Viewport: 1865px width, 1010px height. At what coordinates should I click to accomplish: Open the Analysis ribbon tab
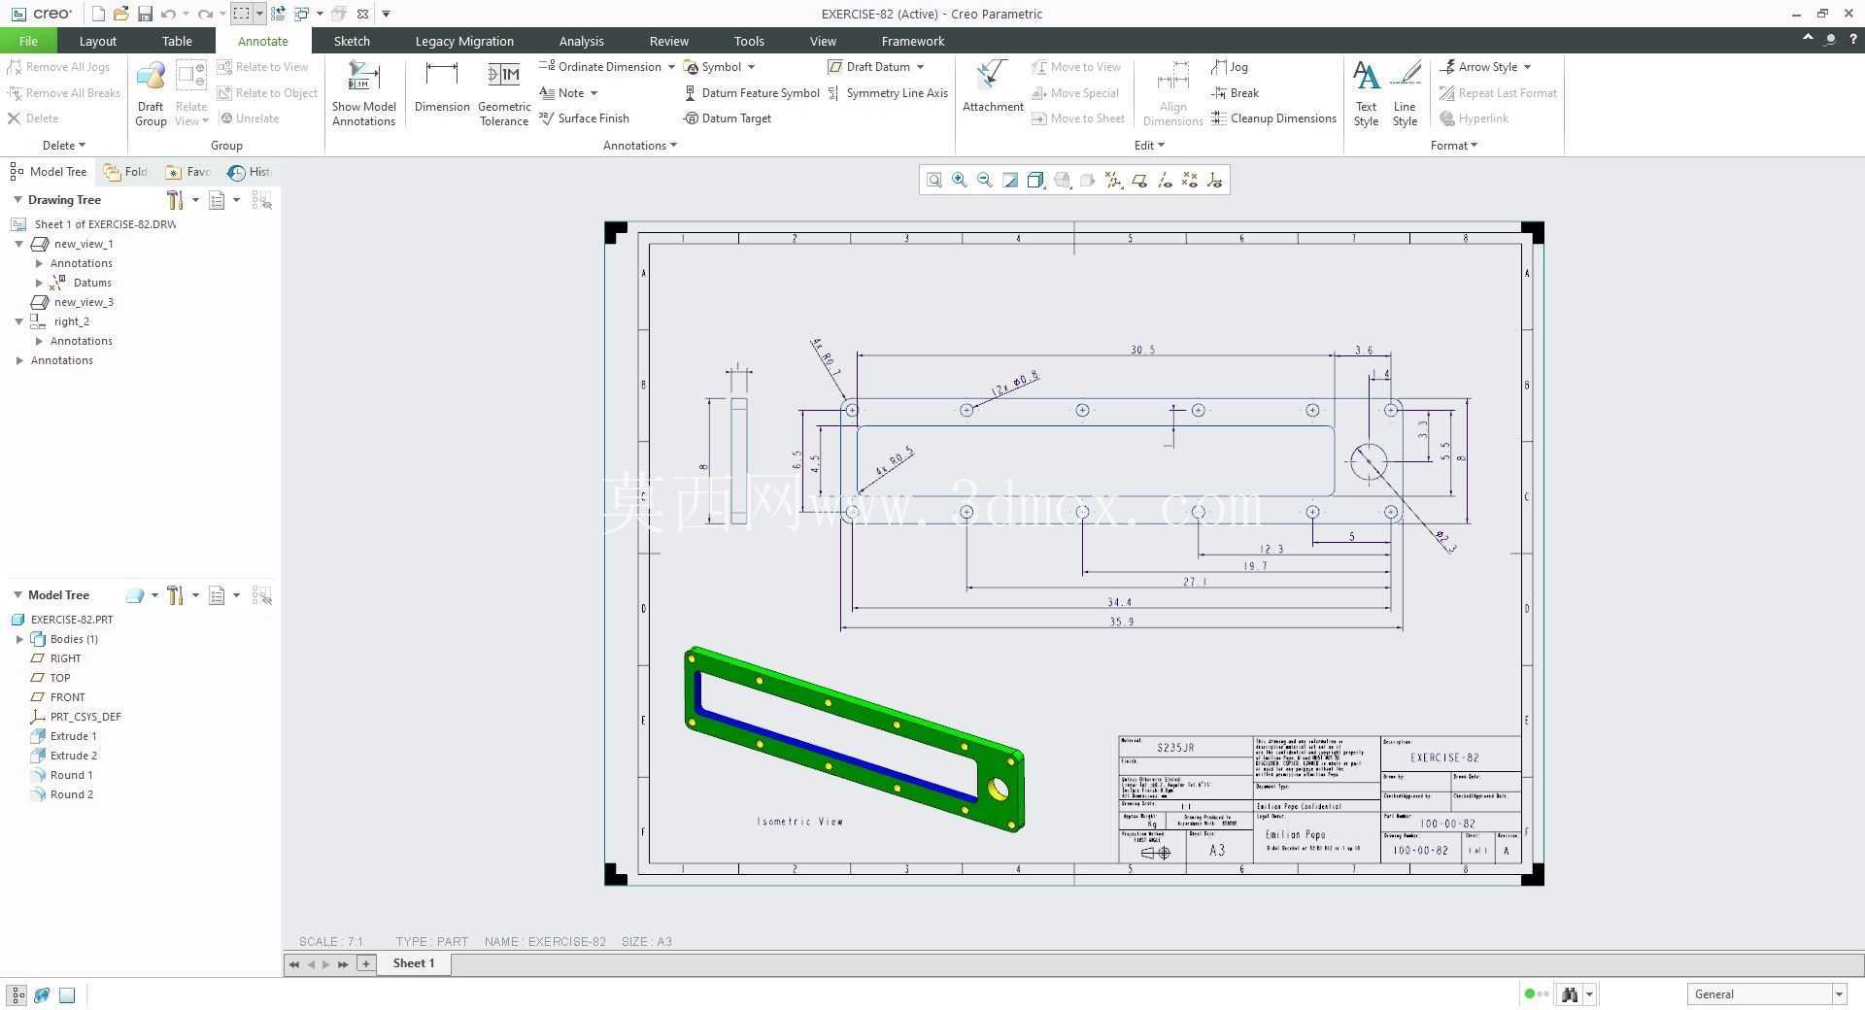(581, 41)
